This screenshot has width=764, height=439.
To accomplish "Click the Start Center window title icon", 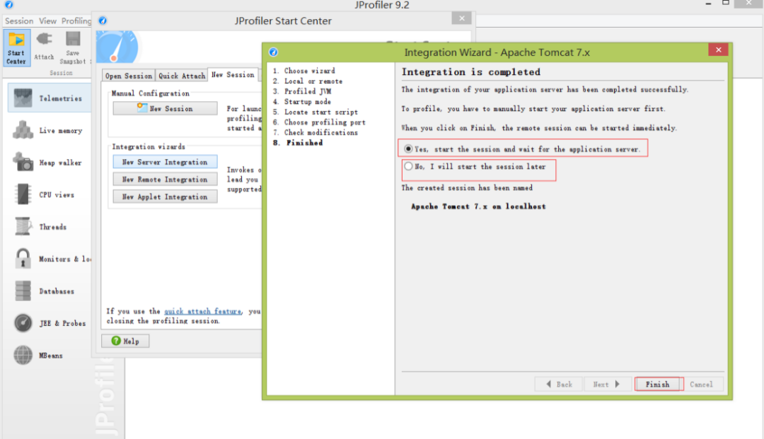I will pyautogui.click(x=103, y=21).
